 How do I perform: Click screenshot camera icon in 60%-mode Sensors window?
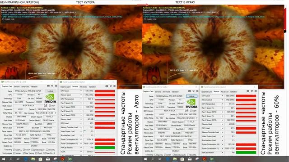pyautogui.click(x=248, y=91)
